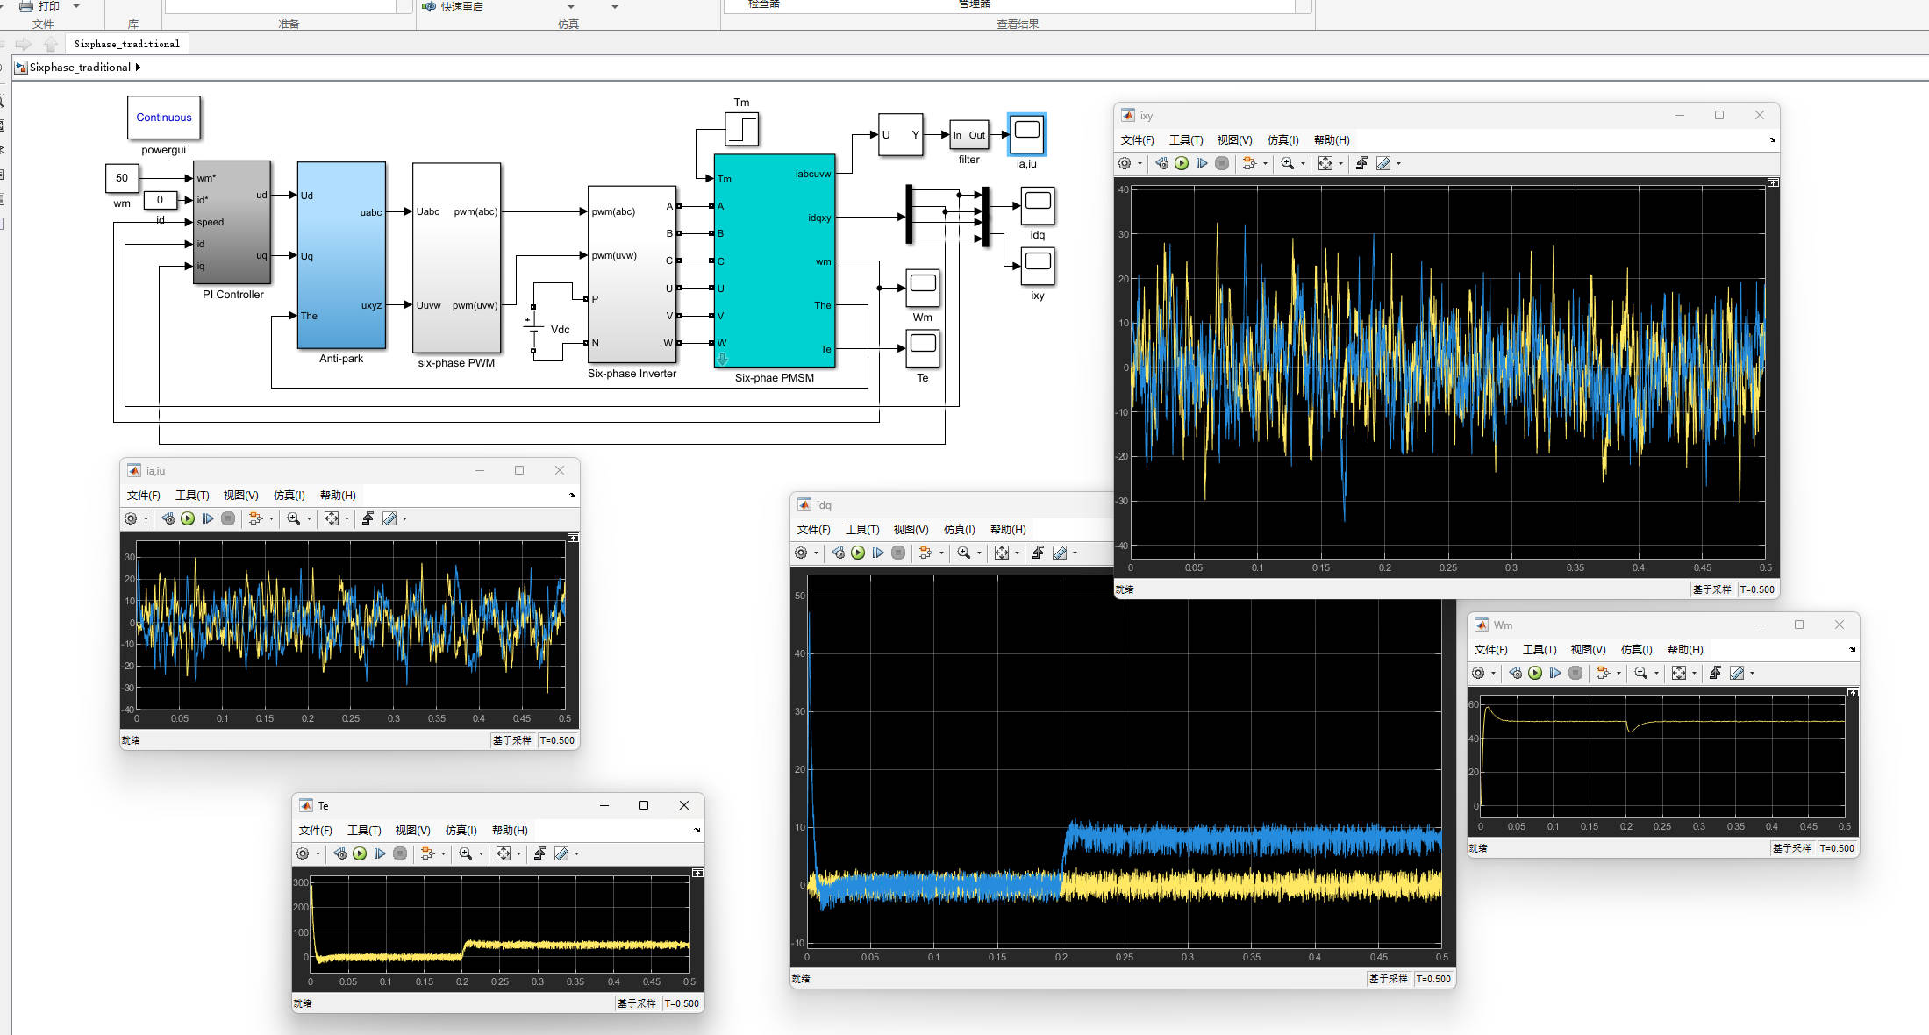This screenshot has width=1929, height=1035.
Task: Select the Sixphase_traditional model tab
Action: tap(127, 44)
